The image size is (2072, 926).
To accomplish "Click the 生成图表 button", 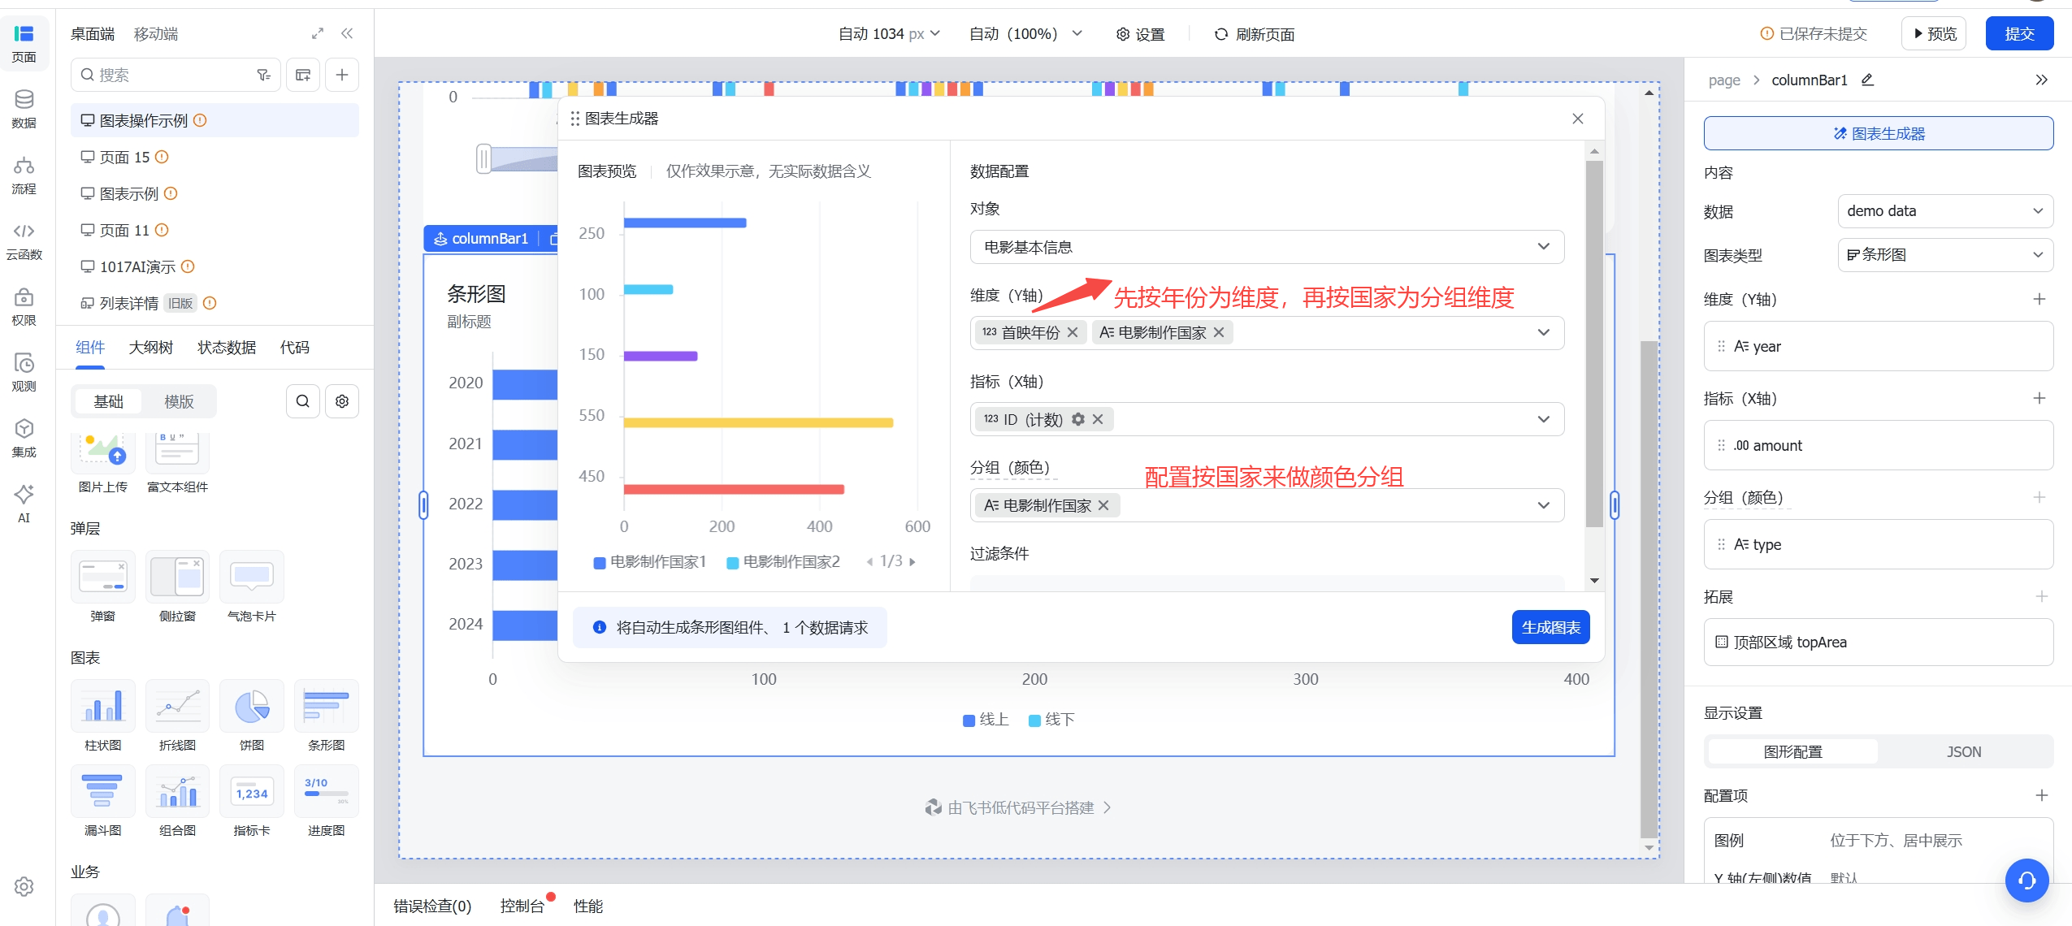I will [1550, 627].
